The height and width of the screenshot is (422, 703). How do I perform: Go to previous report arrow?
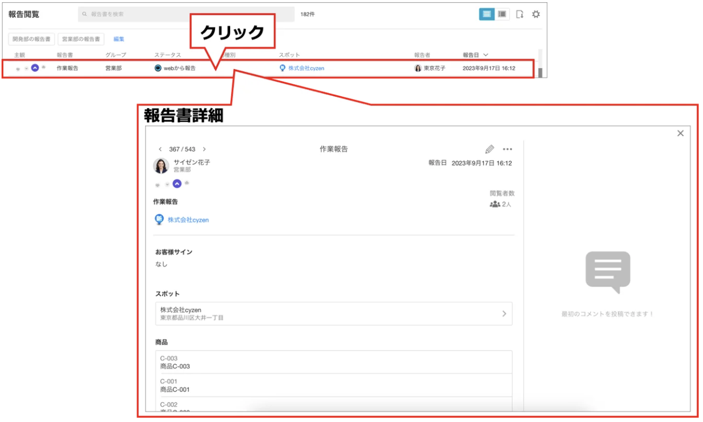click(x=160, y=149)
